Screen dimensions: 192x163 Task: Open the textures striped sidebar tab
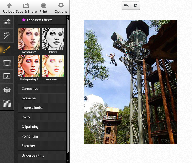pyautogui.click(x=7, y=104)
